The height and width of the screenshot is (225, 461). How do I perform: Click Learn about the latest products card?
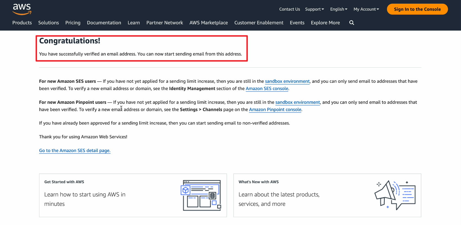(x=327, y=195)
